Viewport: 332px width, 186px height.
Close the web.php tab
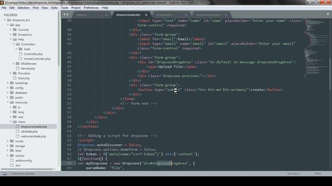(106, 15)
